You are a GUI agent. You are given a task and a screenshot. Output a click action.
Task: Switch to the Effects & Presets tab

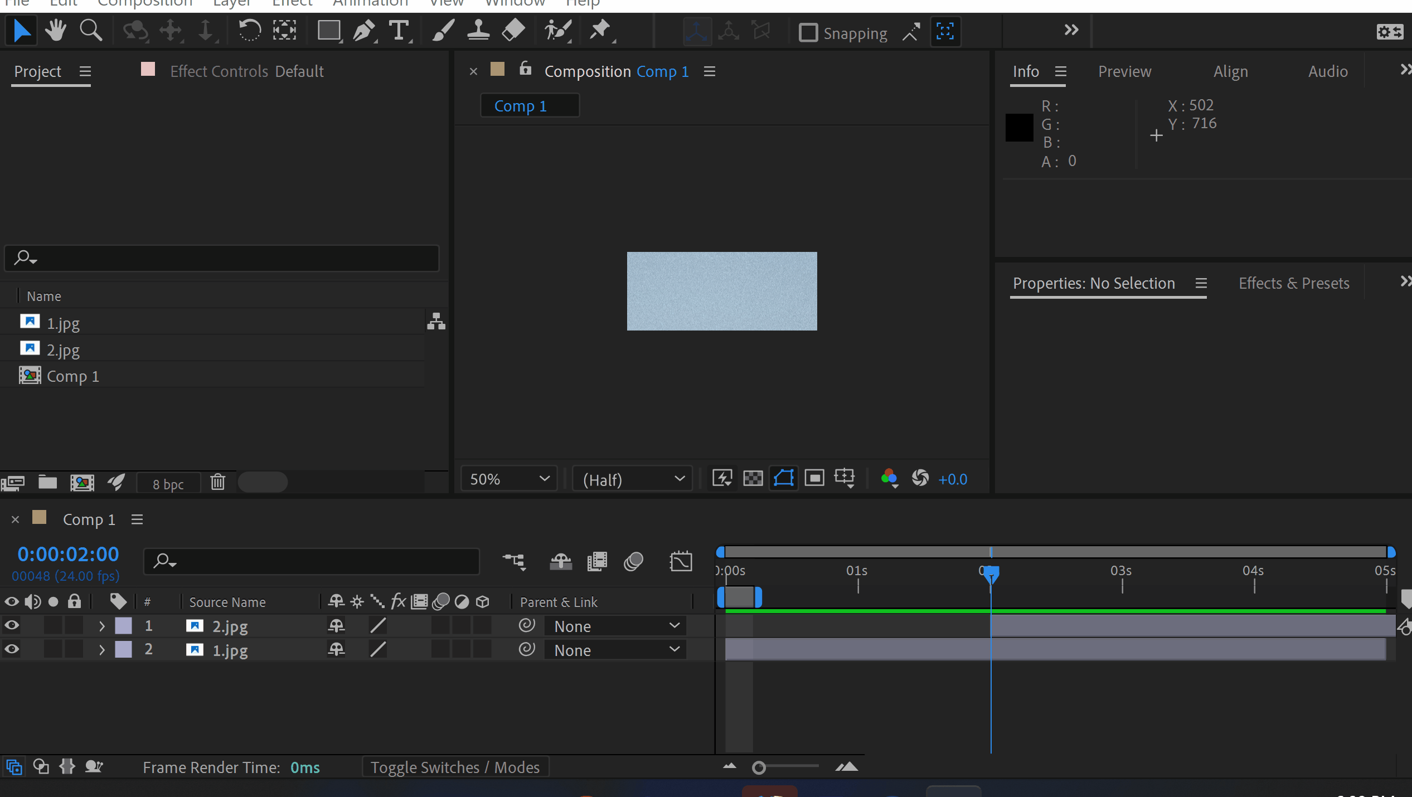click(1293, 283)
